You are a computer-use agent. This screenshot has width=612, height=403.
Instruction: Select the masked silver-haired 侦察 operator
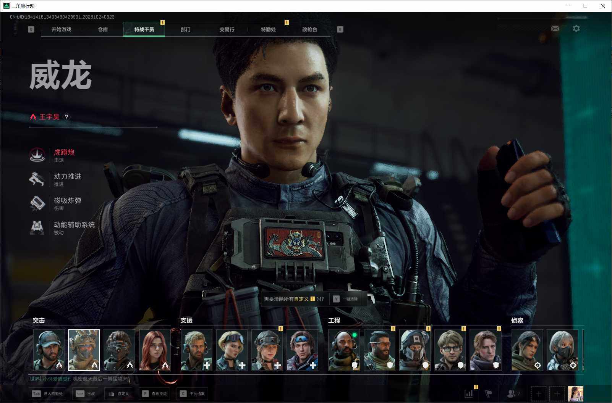coord(563,350)
